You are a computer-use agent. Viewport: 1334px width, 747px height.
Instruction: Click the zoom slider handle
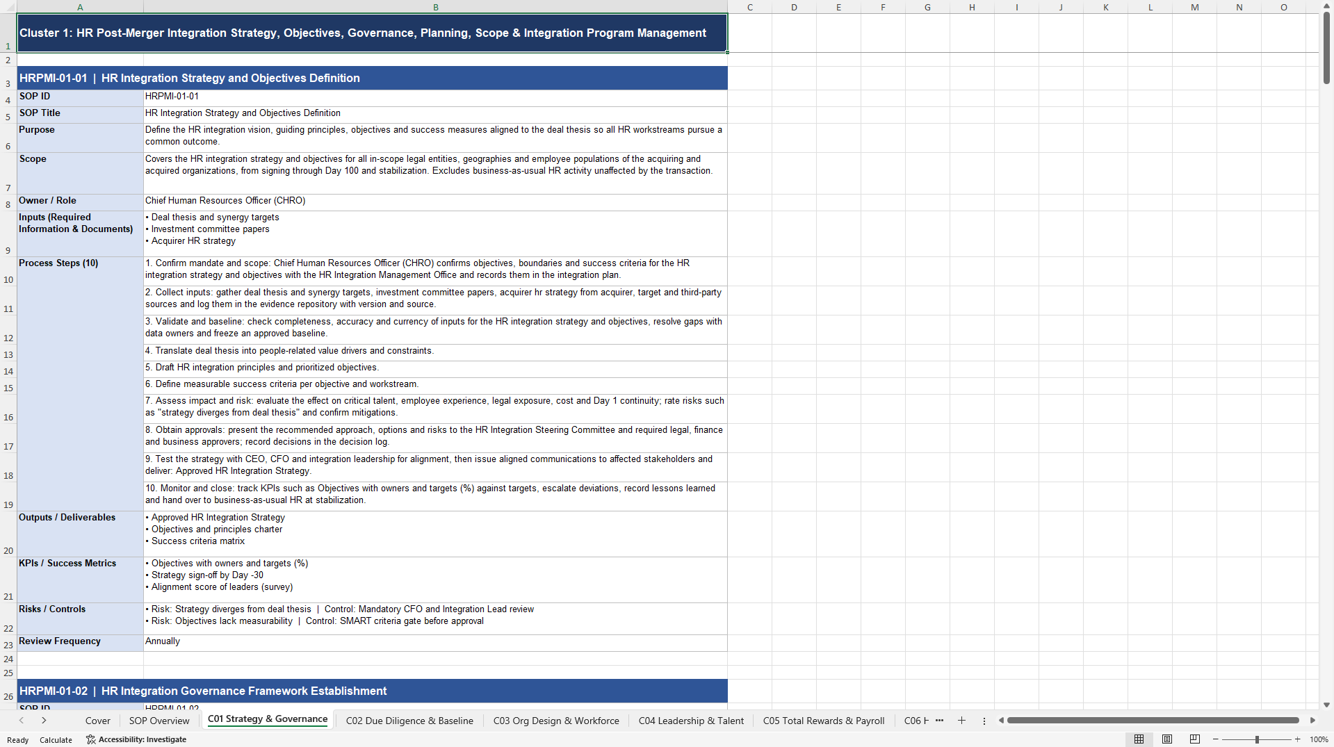1257,739
